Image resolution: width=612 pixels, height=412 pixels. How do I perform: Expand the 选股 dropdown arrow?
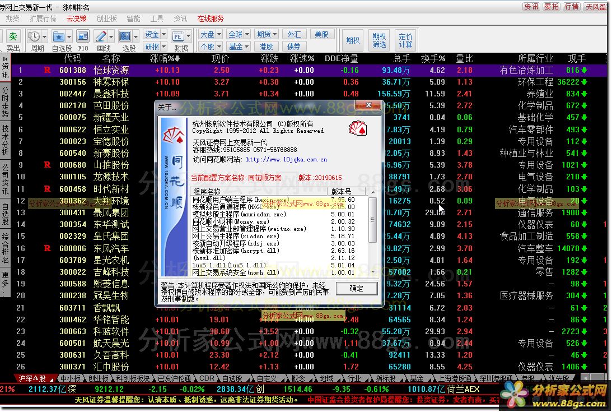[136, 37]
